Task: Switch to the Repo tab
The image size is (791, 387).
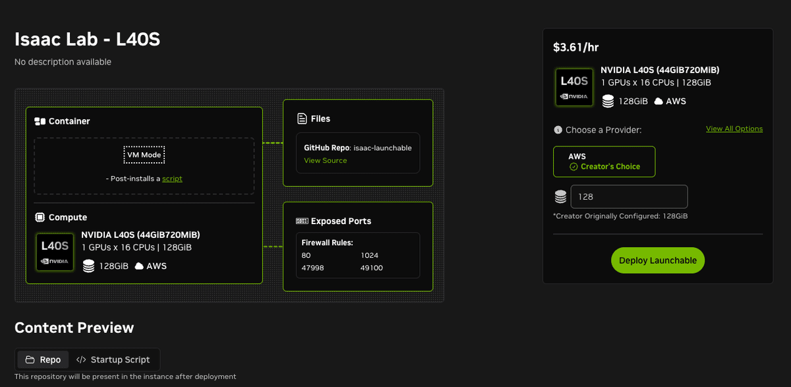Action: (42, 359)
